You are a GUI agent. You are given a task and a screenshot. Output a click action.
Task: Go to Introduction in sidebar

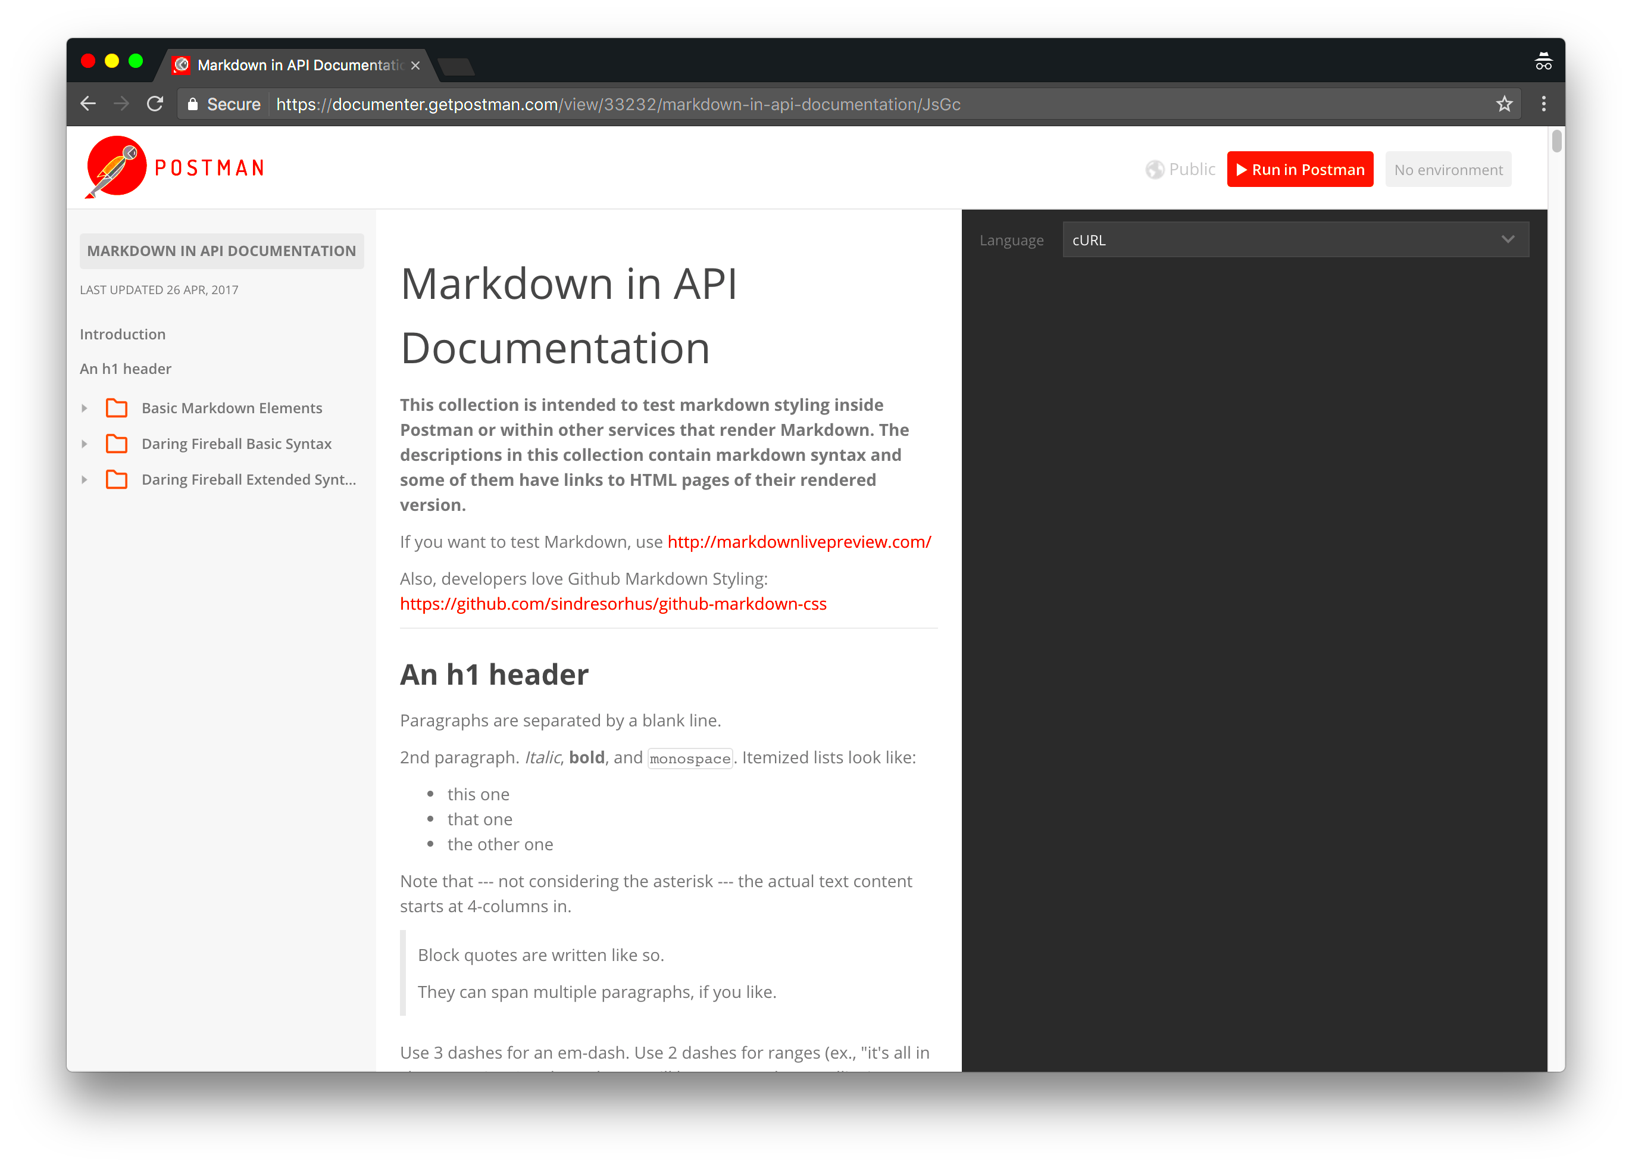123,334
